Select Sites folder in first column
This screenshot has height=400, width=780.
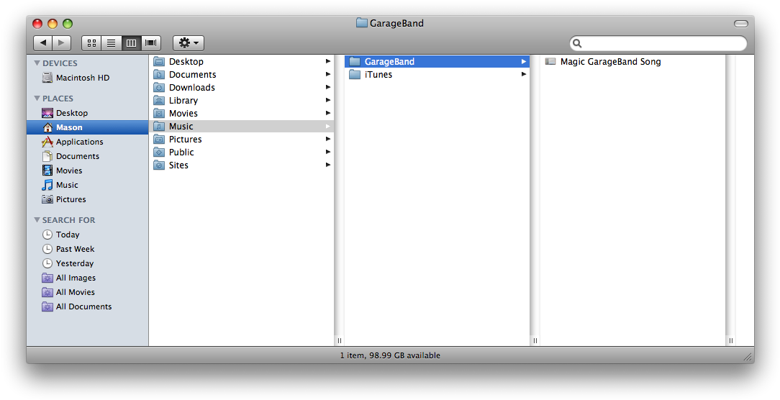click(x=242, y=165)
